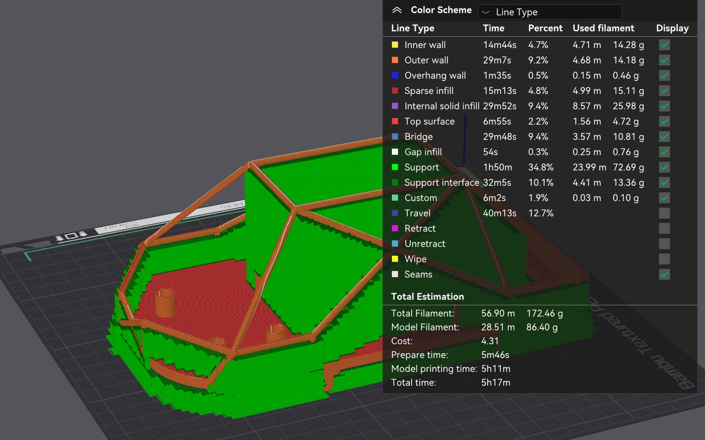Select the Sparse infill line type label
705x440 pixels.
pyautogui.click(x=429, y=91)
